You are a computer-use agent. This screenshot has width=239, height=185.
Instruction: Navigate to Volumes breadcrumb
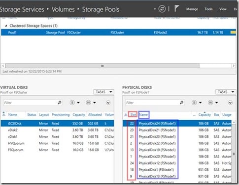(63, 9)
